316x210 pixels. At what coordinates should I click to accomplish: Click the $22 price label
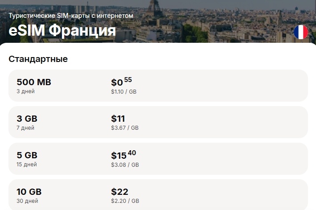point(119,192)
